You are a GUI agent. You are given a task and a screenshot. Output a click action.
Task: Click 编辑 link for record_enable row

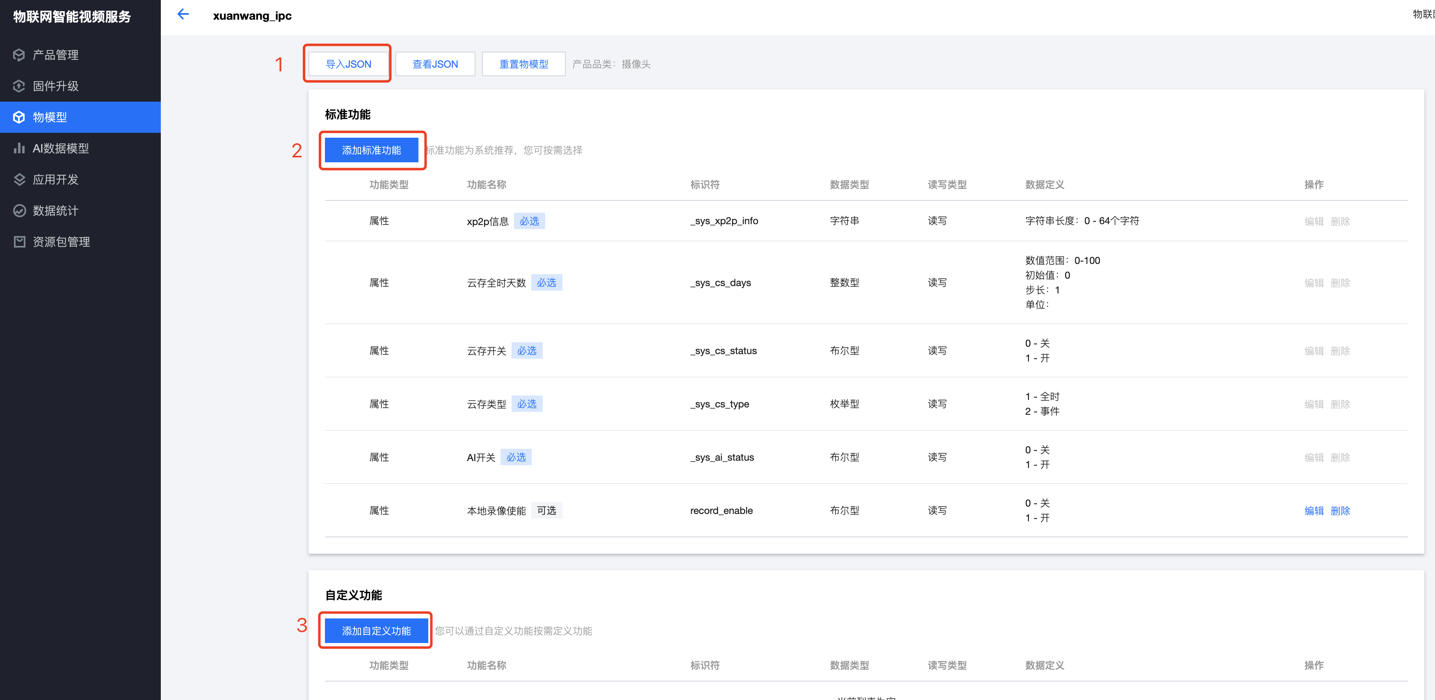pos(1314,510)
